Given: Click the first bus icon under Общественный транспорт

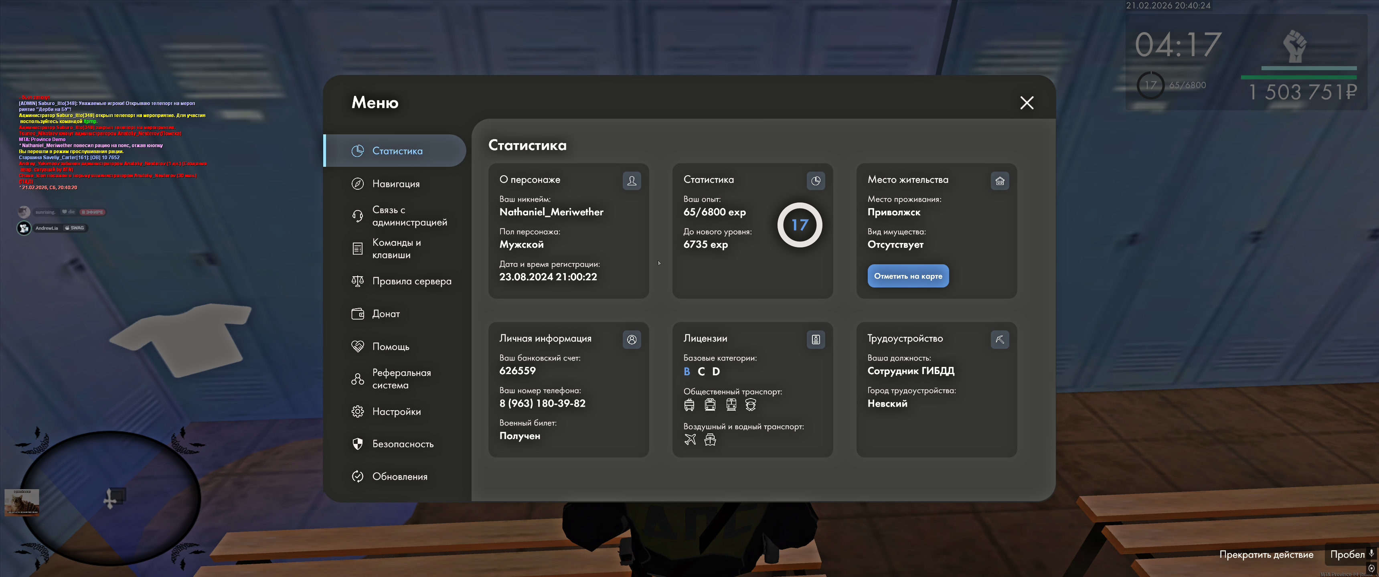Looking at the screenshot, I should click(x=689, y=405).
